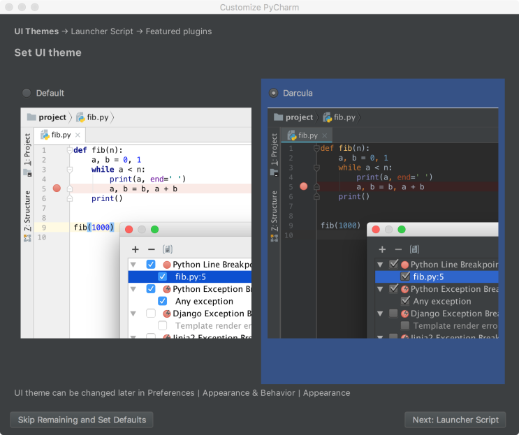Image resolution: width=519 pixels, height=435 pixels.
Task: Toggle Any exception checkbox in Darcula preview
Action: 405,301
